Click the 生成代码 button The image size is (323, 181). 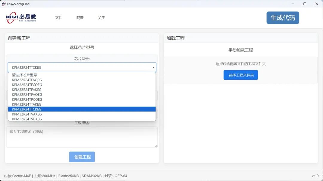pyautogui.click(x=283, y=18)
